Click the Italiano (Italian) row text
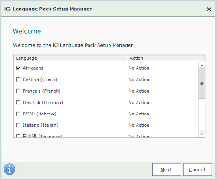 40,125
